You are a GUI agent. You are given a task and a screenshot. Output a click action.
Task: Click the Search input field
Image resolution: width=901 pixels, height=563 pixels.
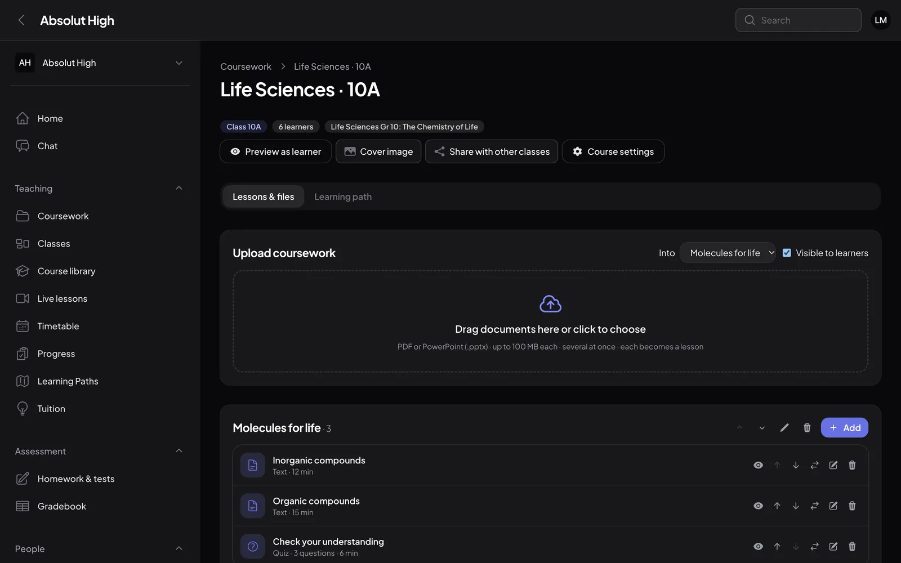coord(798,20)
